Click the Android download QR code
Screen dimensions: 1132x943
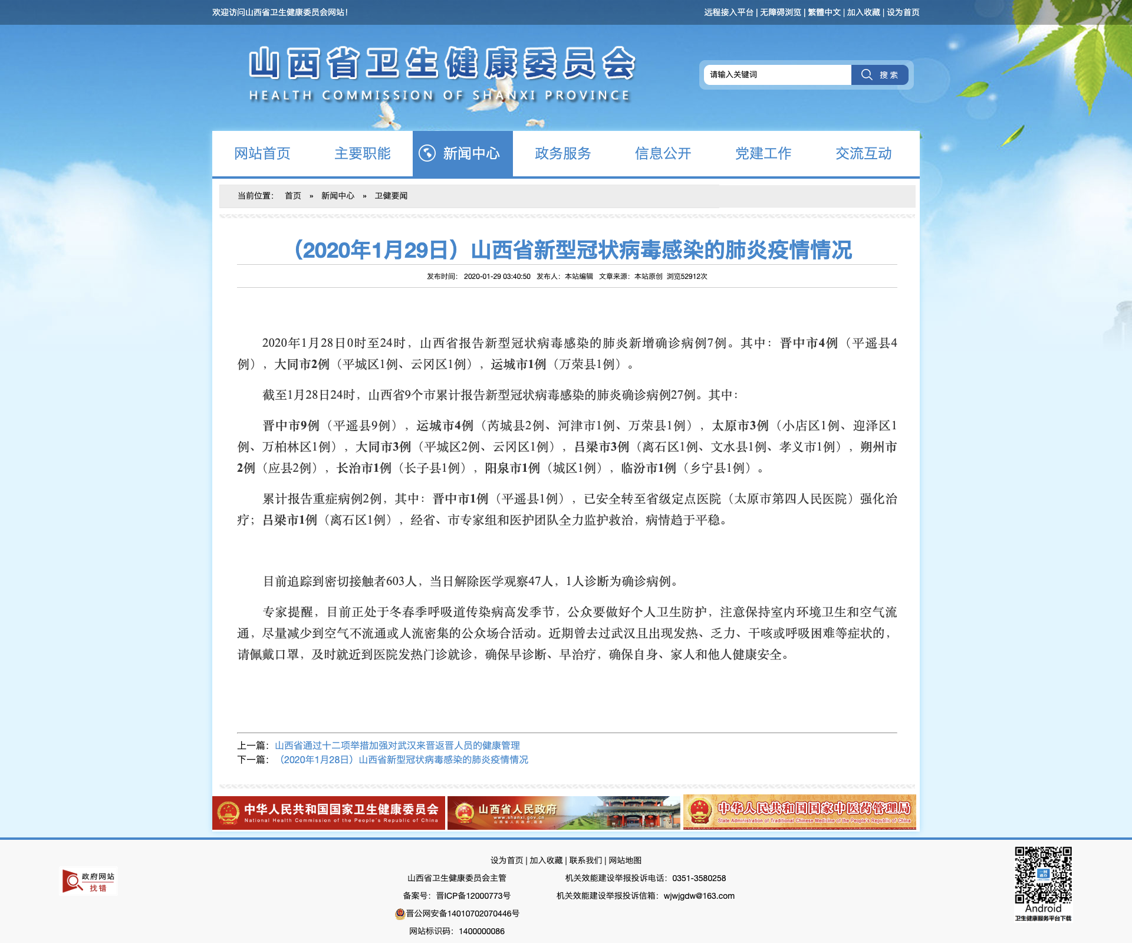[1043, 875]
